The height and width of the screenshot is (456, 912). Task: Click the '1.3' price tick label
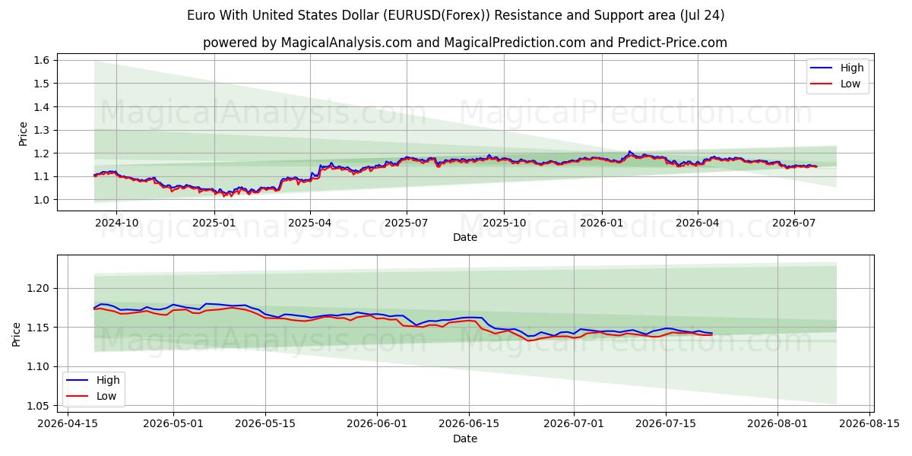coord(42,131)
